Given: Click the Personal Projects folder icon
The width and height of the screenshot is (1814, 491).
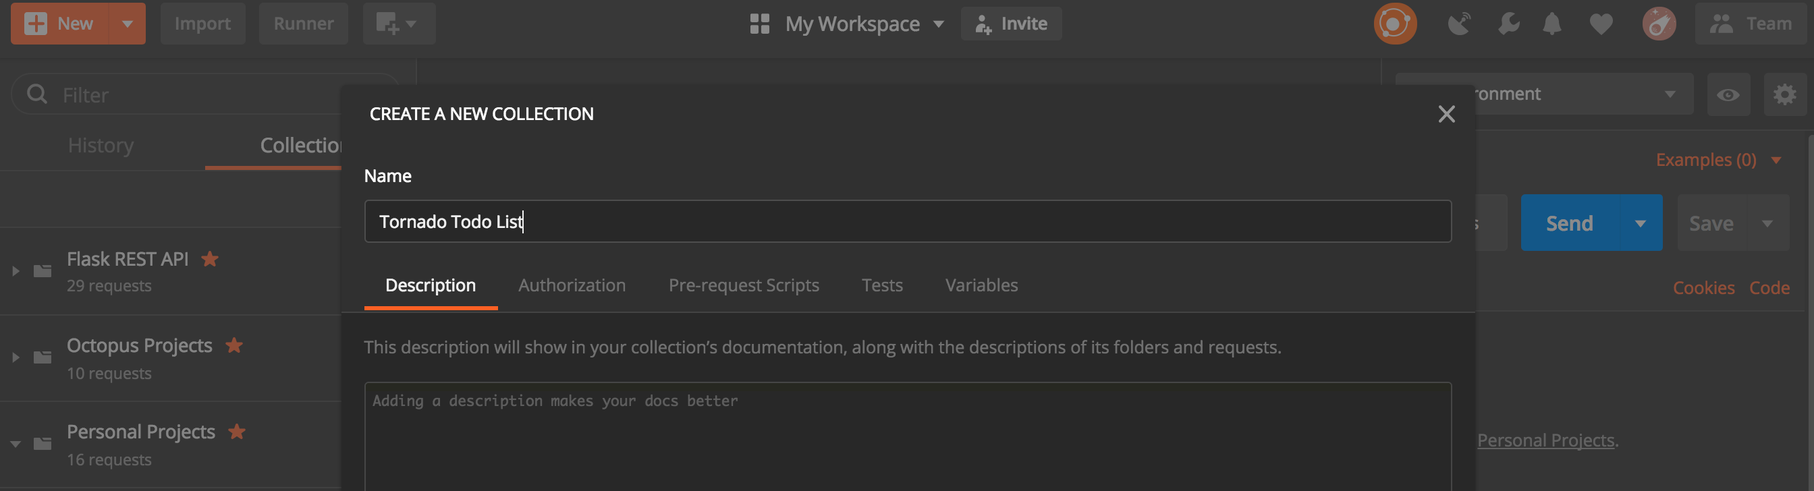Looking at the screenshot, I should click(43, 444).
